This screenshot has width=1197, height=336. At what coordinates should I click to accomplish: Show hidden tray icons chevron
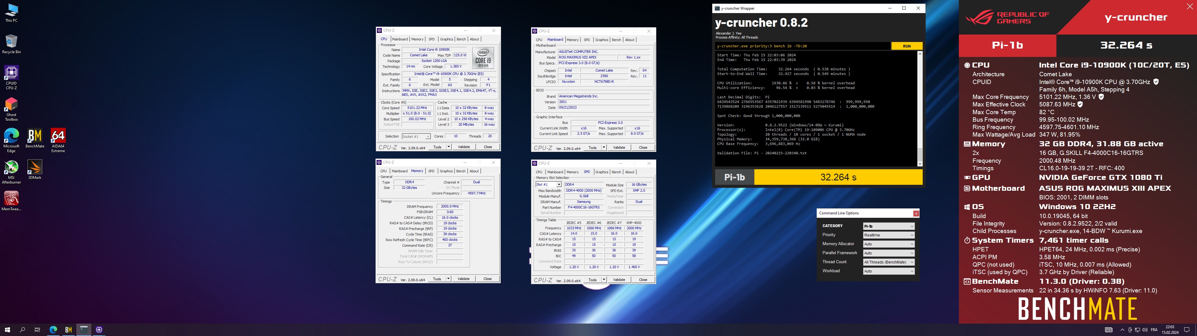[x=1122, y=330]
